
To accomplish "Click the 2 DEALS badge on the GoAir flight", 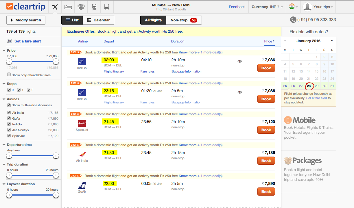I will pyautogui.click(x=76, y=176).
